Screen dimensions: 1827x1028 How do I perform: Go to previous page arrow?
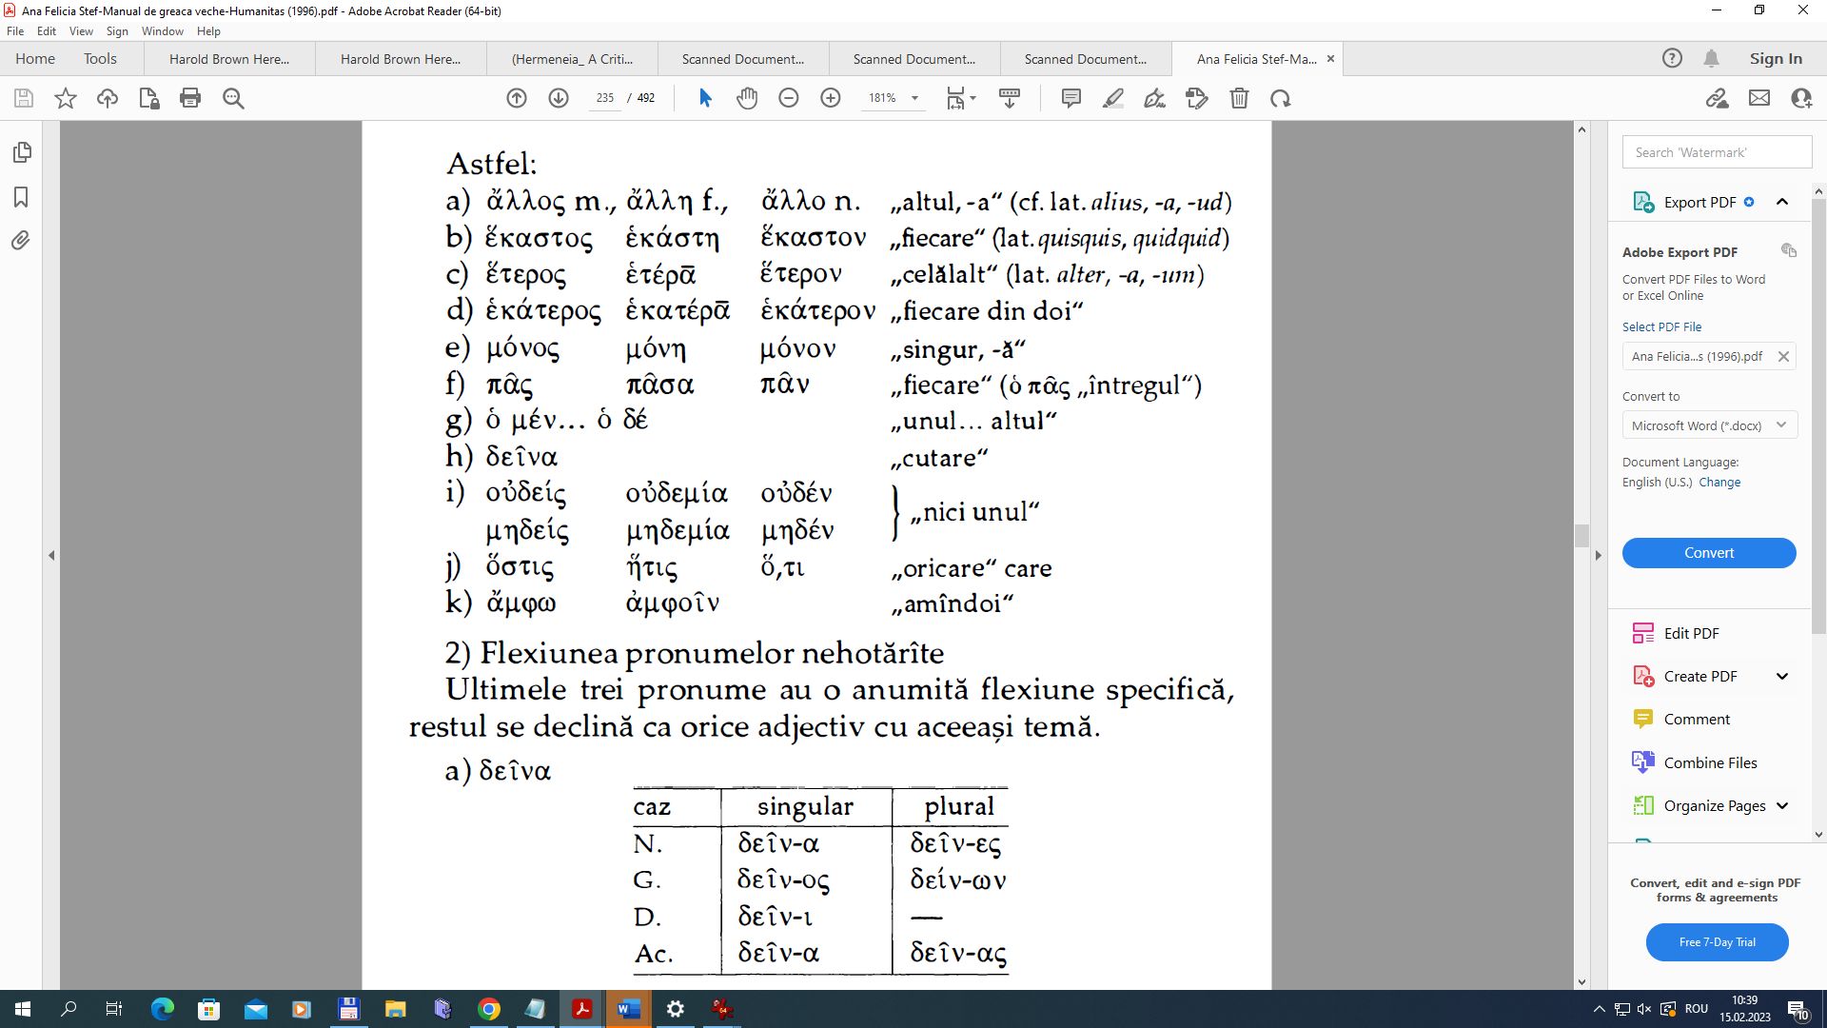(517, 98)
